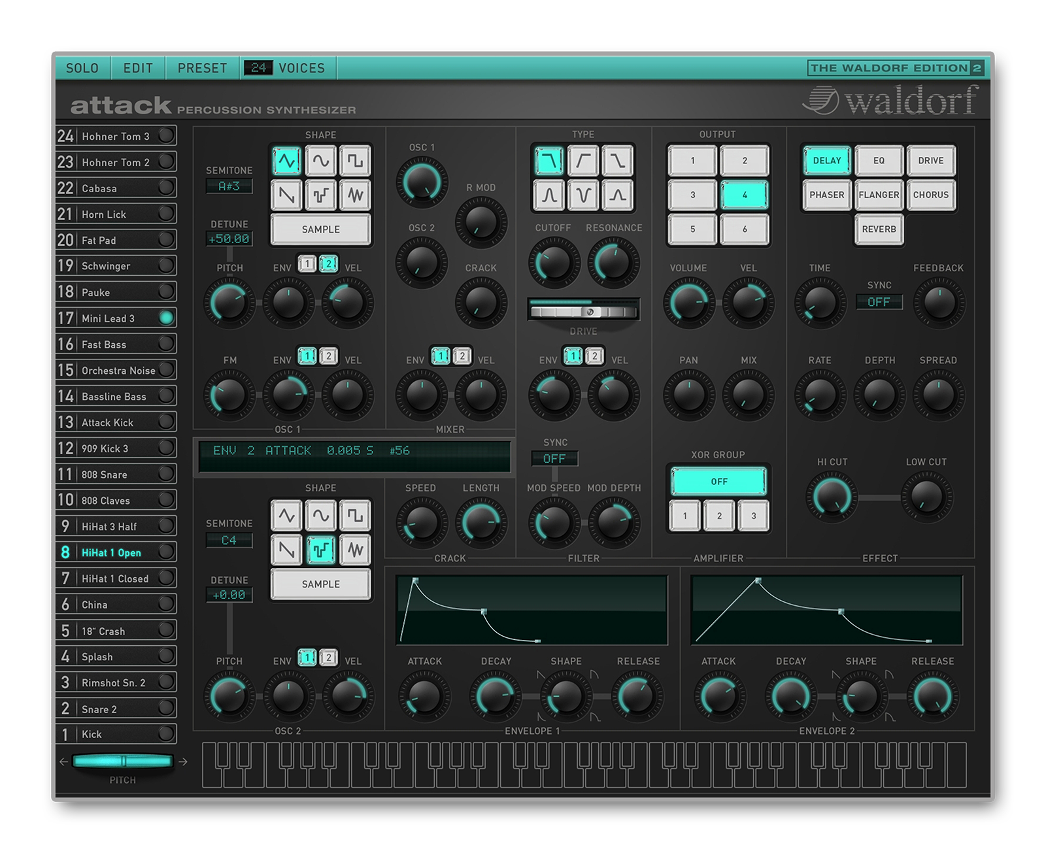Click the filter CUTOFF knob

[554, 263]
